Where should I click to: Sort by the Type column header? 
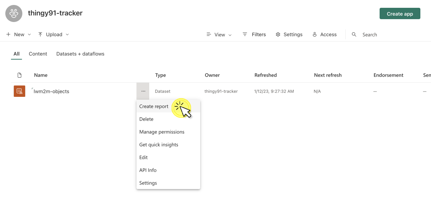[x=161, y=75]
